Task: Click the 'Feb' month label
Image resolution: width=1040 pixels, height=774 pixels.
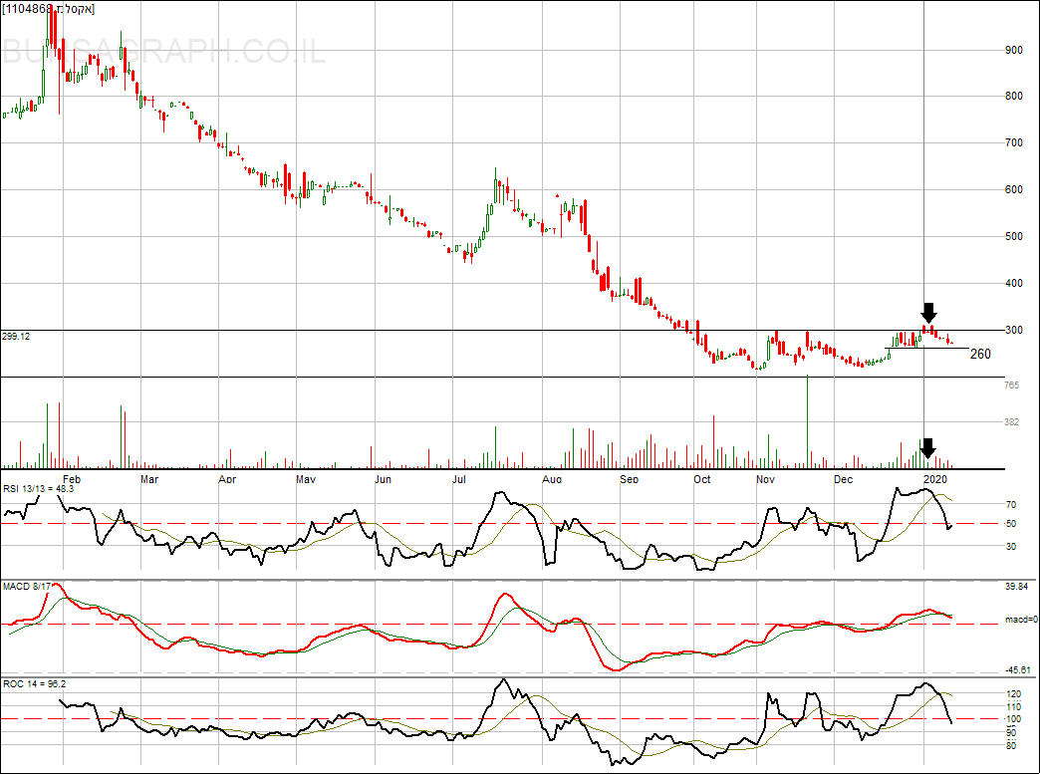Action: (72, 479)
